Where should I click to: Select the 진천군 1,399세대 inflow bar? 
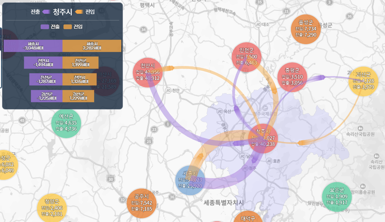pos(81,63)
